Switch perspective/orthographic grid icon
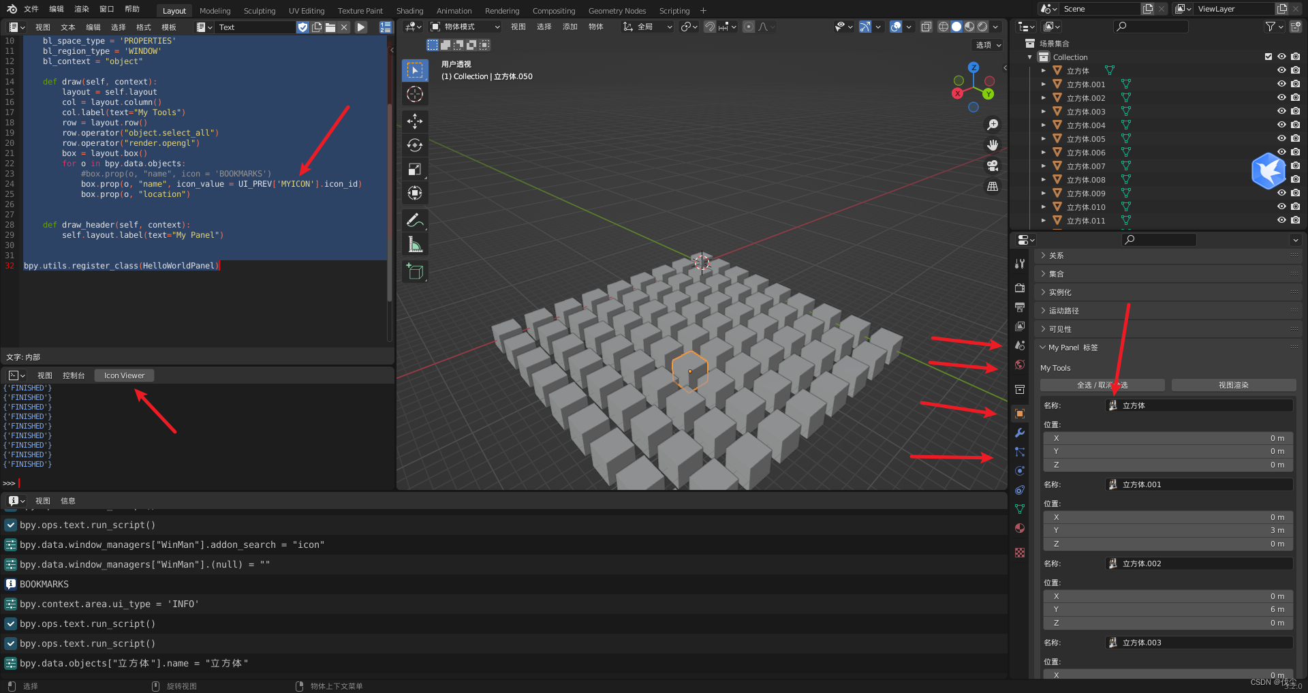1308x693 pixels. 993,186
